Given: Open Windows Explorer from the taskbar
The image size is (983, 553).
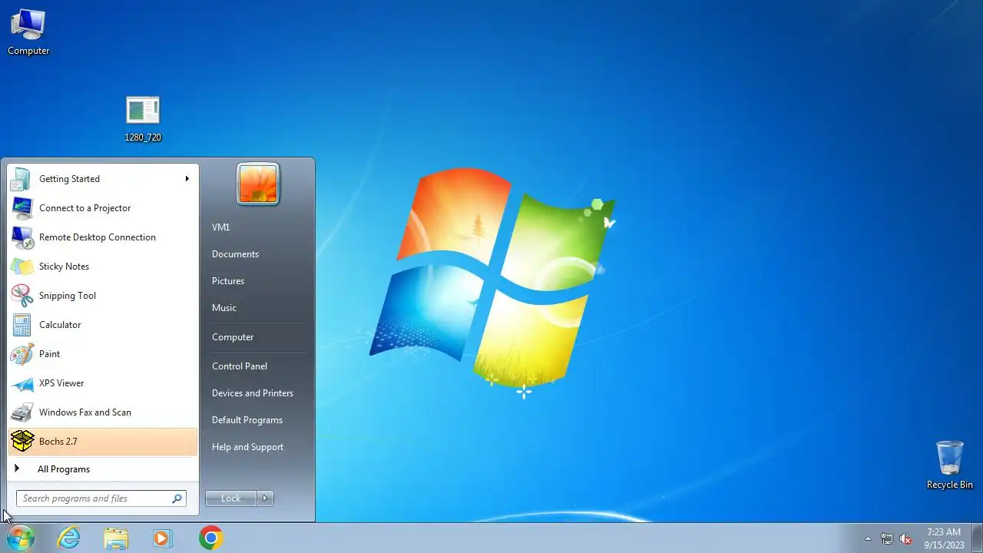Looking at the screenshot, I should pos(116,538).
